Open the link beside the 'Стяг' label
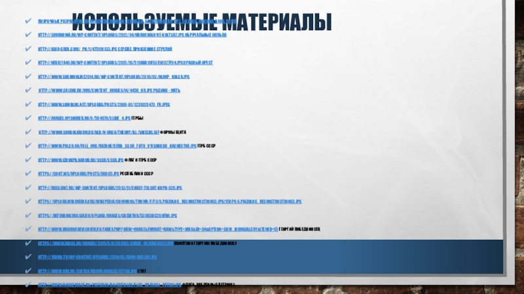Viewport: 524px width, 294px height. click(x=87, y=271)
